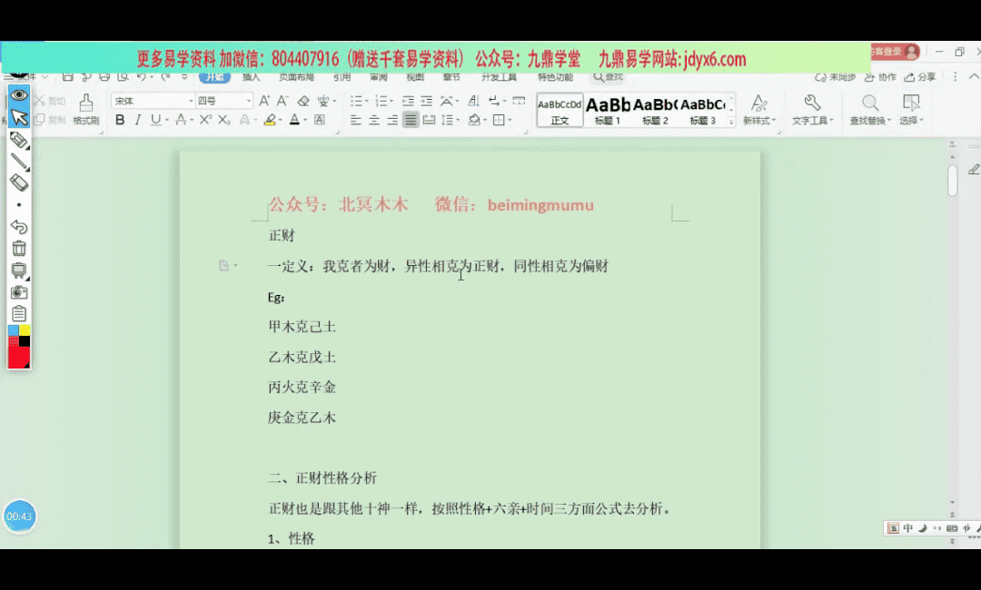
Task: Switch to the Insert (插入) tab
Action: click(252, 78)
